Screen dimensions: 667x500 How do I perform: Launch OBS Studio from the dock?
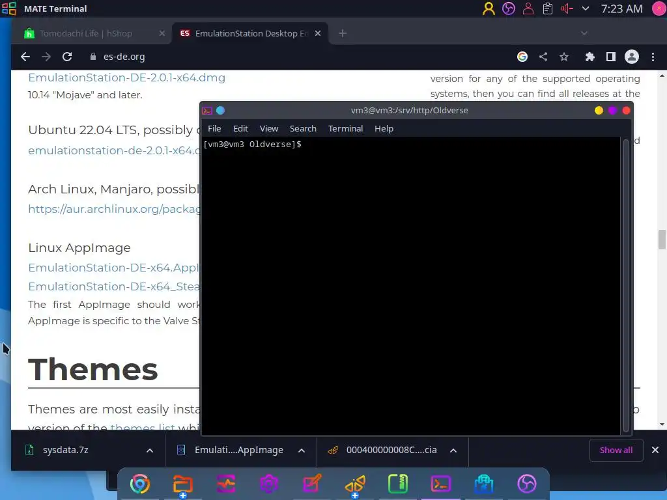[x=526, y=484]
